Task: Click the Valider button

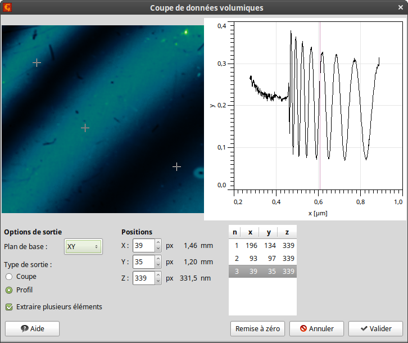Action: pos(376,329)
